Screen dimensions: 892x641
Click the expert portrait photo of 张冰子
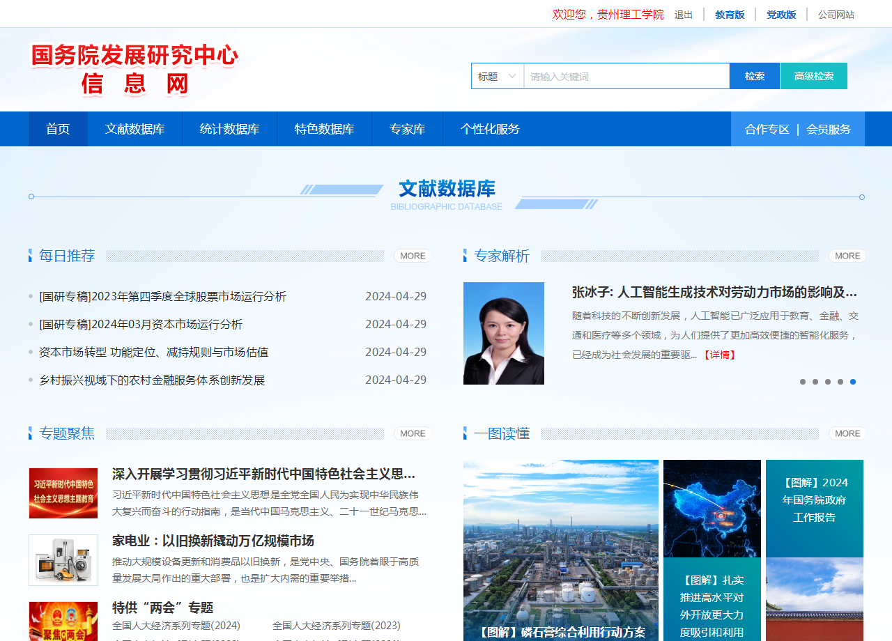[x=504, y=333]
